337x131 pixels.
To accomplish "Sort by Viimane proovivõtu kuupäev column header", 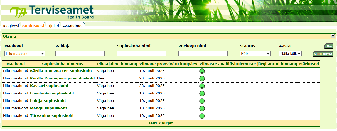I will [168, 64].
